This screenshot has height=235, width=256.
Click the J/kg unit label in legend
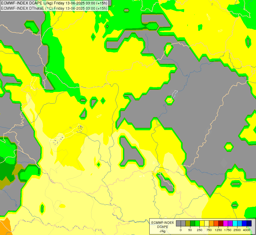pyautogui.click(x=163, y=231)
